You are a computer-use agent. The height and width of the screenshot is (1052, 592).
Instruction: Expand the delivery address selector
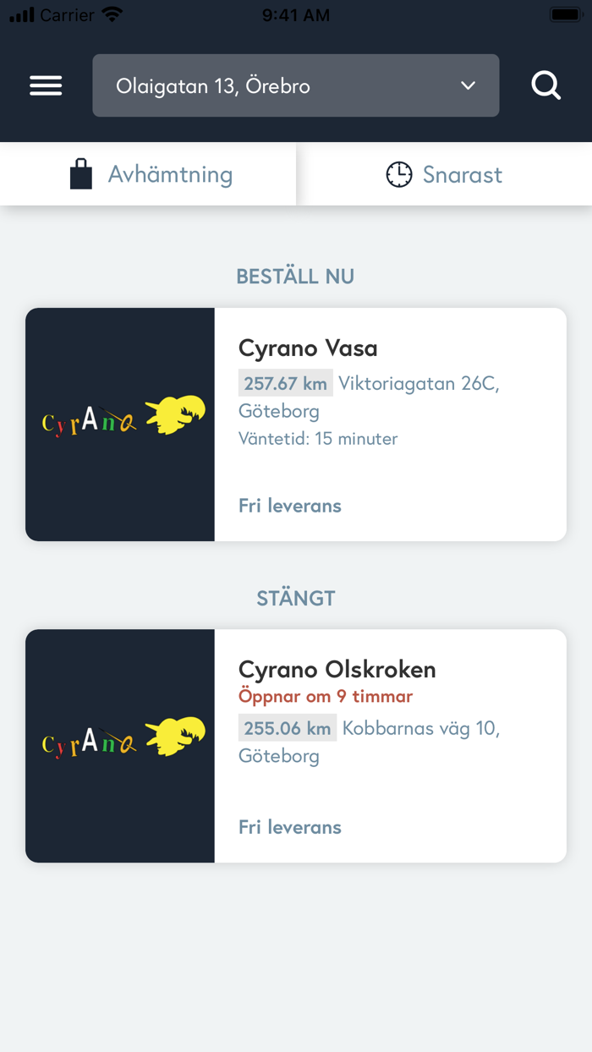click(295, 85)
